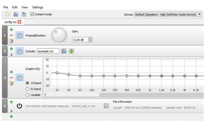
Task: Open the Settings menu
Action: pyautogui.click(x=37, y=7)
